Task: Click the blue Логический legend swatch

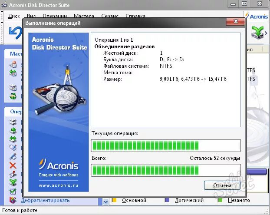Action: [x=167, y=200]
